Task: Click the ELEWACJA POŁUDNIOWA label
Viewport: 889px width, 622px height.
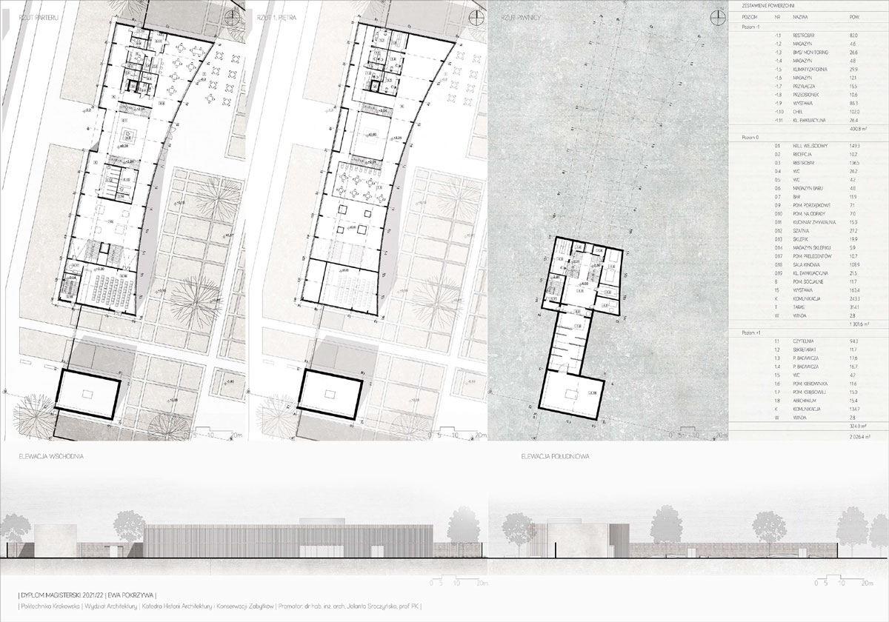Action: coord(556,458)
